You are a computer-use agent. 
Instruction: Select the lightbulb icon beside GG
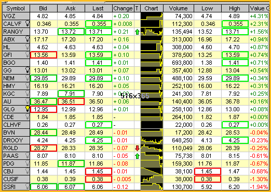click(x=27, y=70)
